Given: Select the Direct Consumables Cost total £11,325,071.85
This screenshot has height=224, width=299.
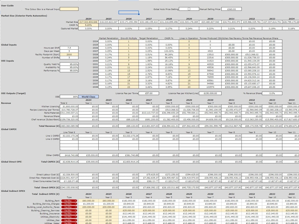Looking at the screenshot, I should point(69,181).
